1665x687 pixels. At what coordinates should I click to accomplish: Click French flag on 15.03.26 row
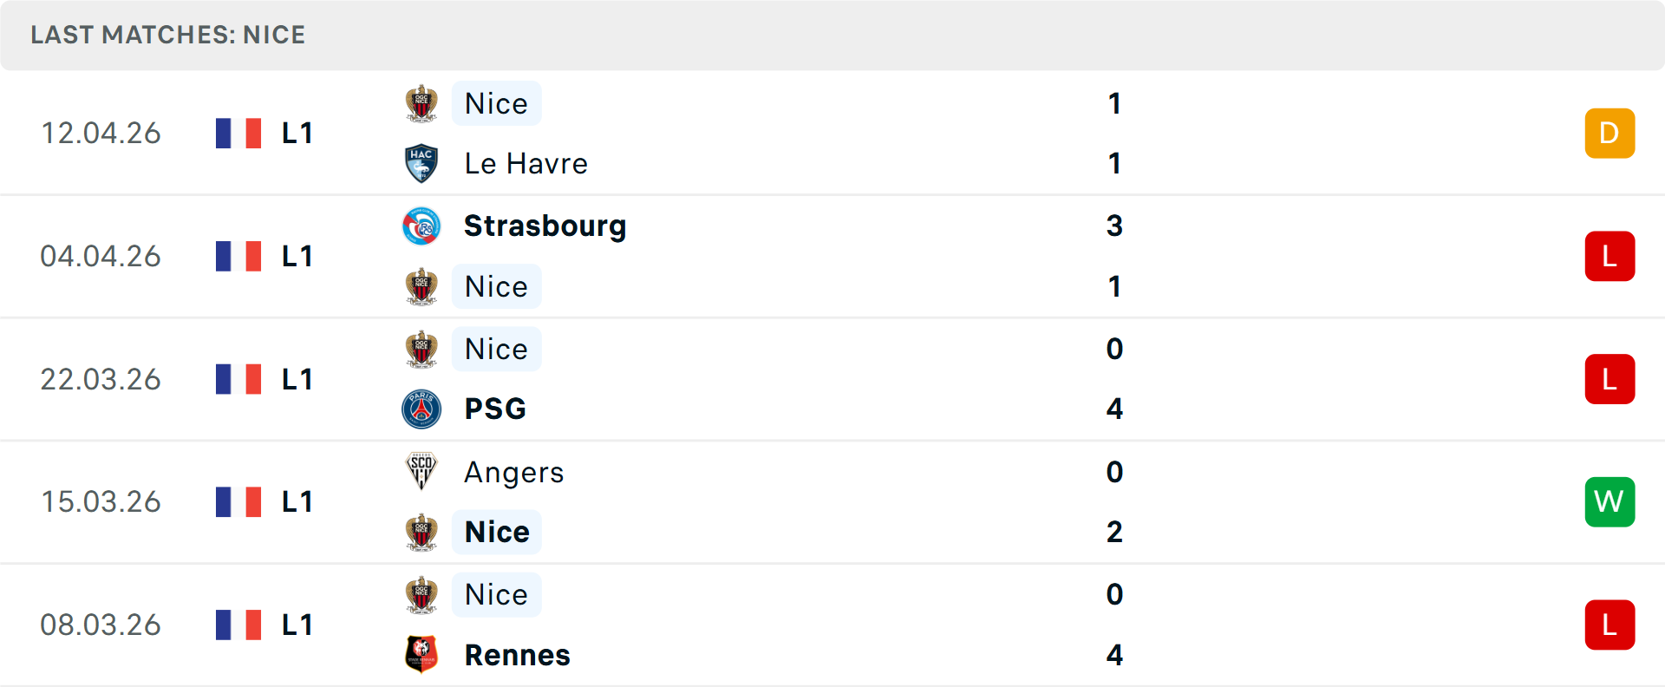[x=238, y=501]
